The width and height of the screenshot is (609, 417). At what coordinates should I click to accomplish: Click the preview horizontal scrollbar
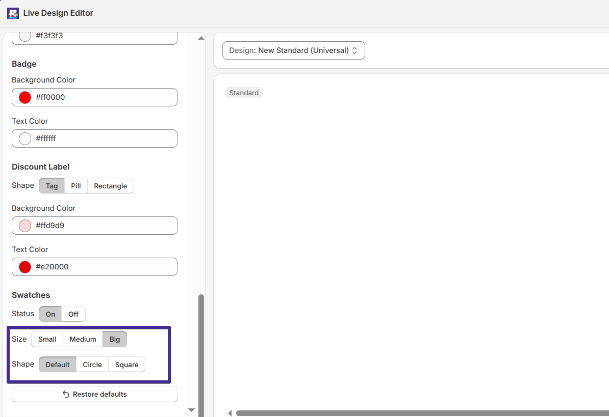tap(422, 413)
